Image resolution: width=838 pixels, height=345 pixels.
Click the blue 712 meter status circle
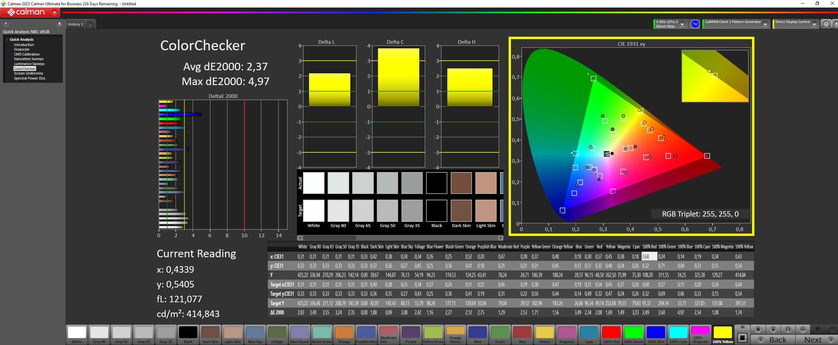click(695, 24)
